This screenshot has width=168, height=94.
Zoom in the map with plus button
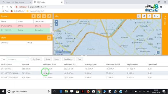tap(56, 22)
